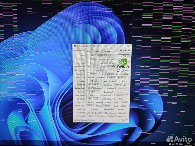Open the GPU-Z hamburger menu
Viewport: 195px width, 146px height.
point(129,50)
